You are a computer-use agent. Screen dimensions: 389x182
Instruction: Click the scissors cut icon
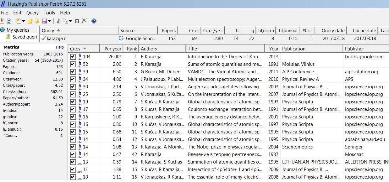(x=58, y=21)
